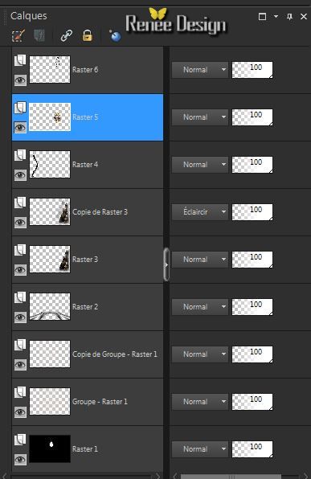Click the padlock lock transparency icon
Viewport: 311px width, 479px height.
click(88, 35)
